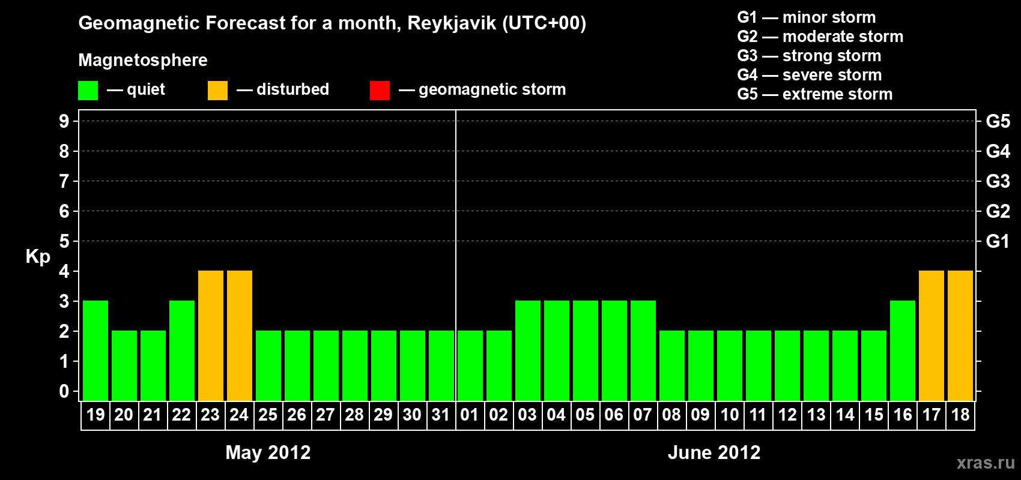
Task: Click the G5 right axis label
Action: tap(998, 121)
